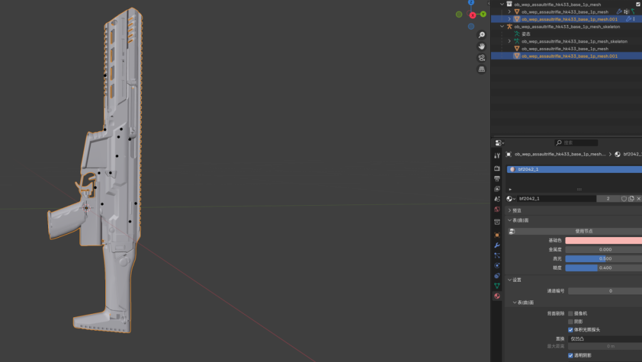Viewport: 642px width, 362px height.
Task: Click the zoom viewport magnifier icon
Action: (481, 35)
